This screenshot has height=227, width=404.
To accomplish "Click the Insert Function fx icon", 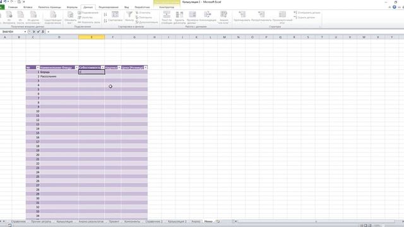I will [43, 32].
